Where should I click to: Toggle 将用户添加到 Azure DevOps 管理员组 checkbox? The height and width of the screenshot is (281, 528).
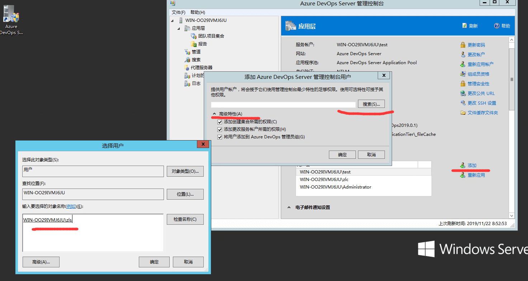coord(220,137)
